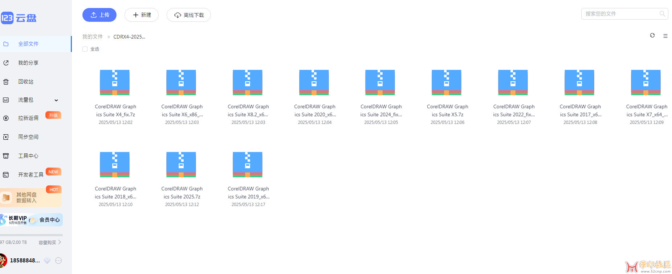Select CorelDRAW Suite X6_x86 archive icon
This screenshot has width=672, height=274.
click(x=181, y=82)
